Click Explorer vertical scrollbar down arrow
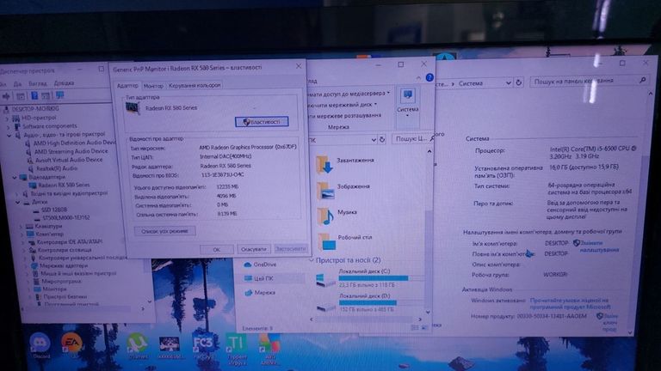Screen dimensions: 661x371 point(428,312)
